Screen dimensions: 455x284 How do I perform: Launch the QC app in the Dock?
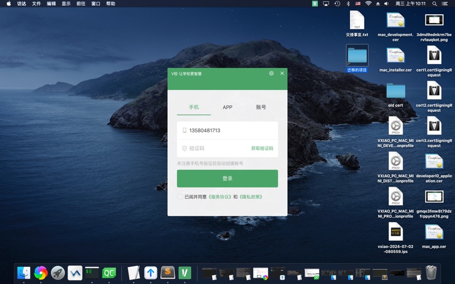pos(109,273)
